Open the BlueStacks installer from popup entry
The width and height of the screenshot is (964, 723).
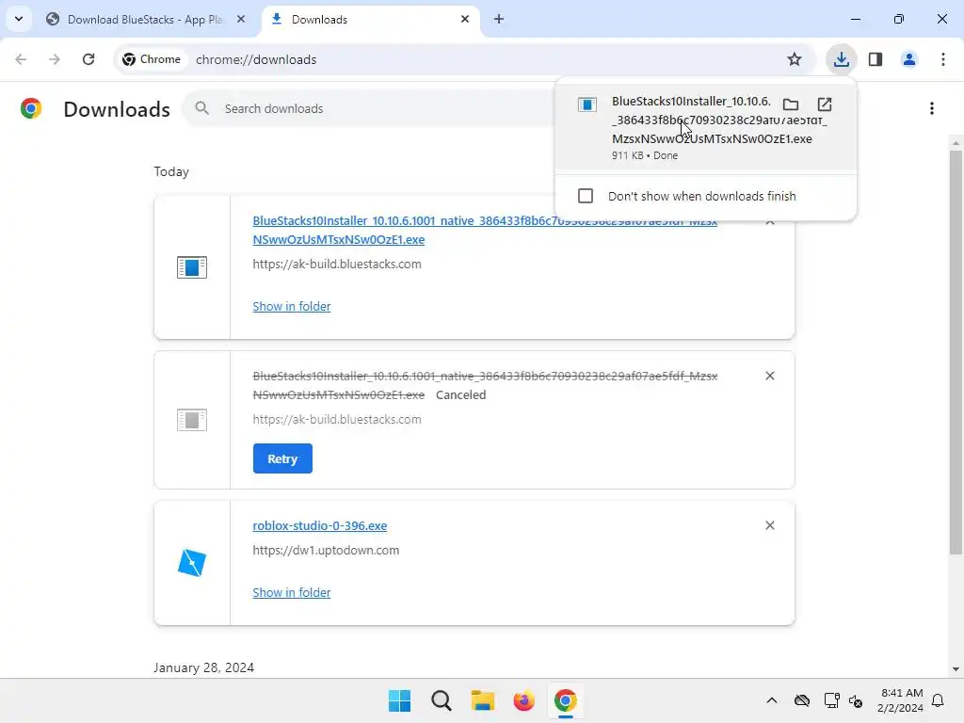[x=706, y=127]
